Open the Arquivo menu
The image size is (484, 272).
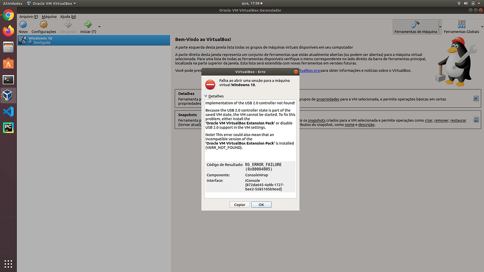29,17
